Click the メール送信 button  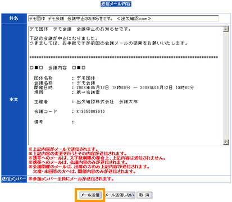coord(90,195)
